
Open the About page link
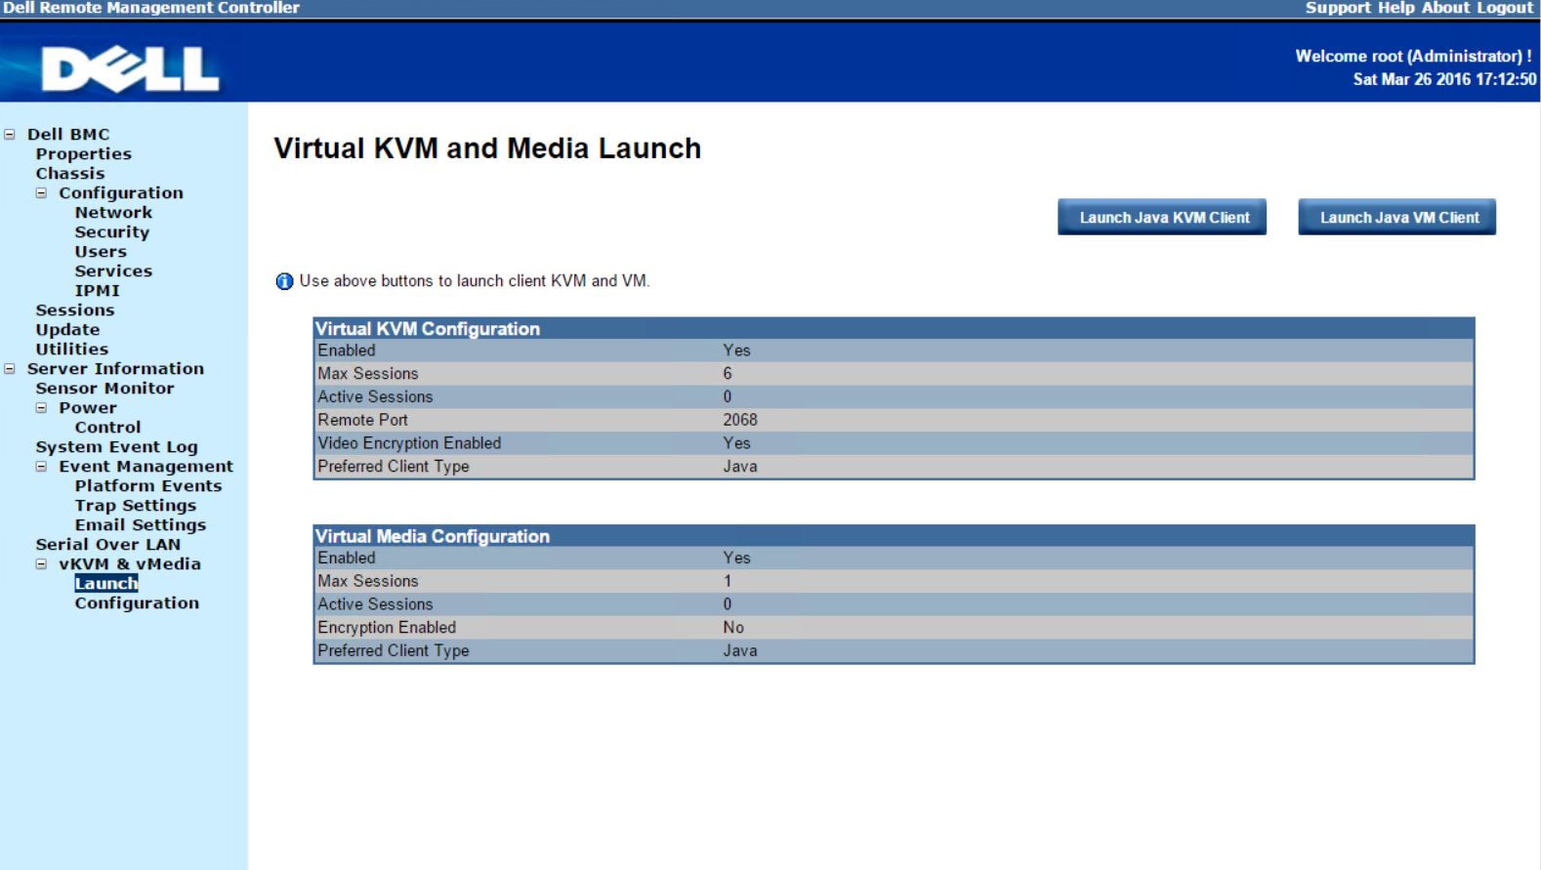pos(1445,8)
